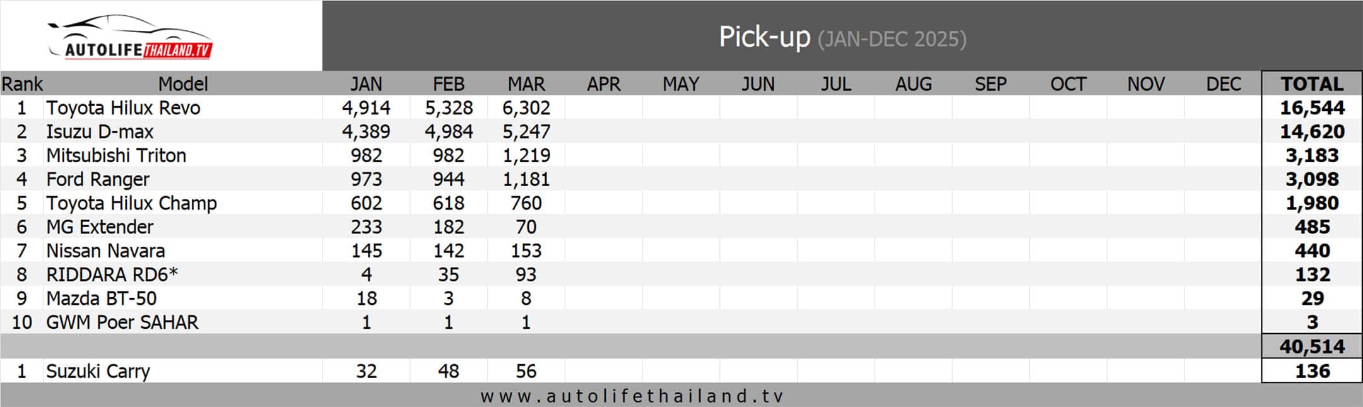The image size is (1363, 407).
Task: Click the JAN column header
Action: pyautogui.click(x=366, y=84)
